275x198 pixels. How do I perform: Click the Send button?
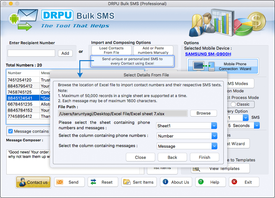coord(69,182)
